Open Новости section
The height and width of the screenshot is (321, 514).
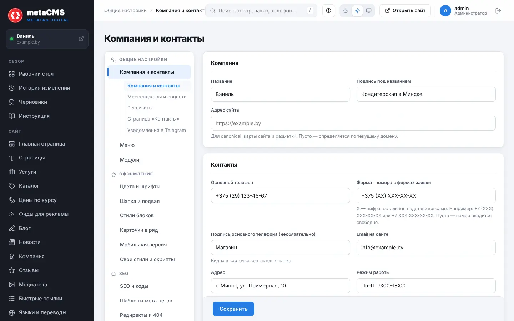click(47, 242)
